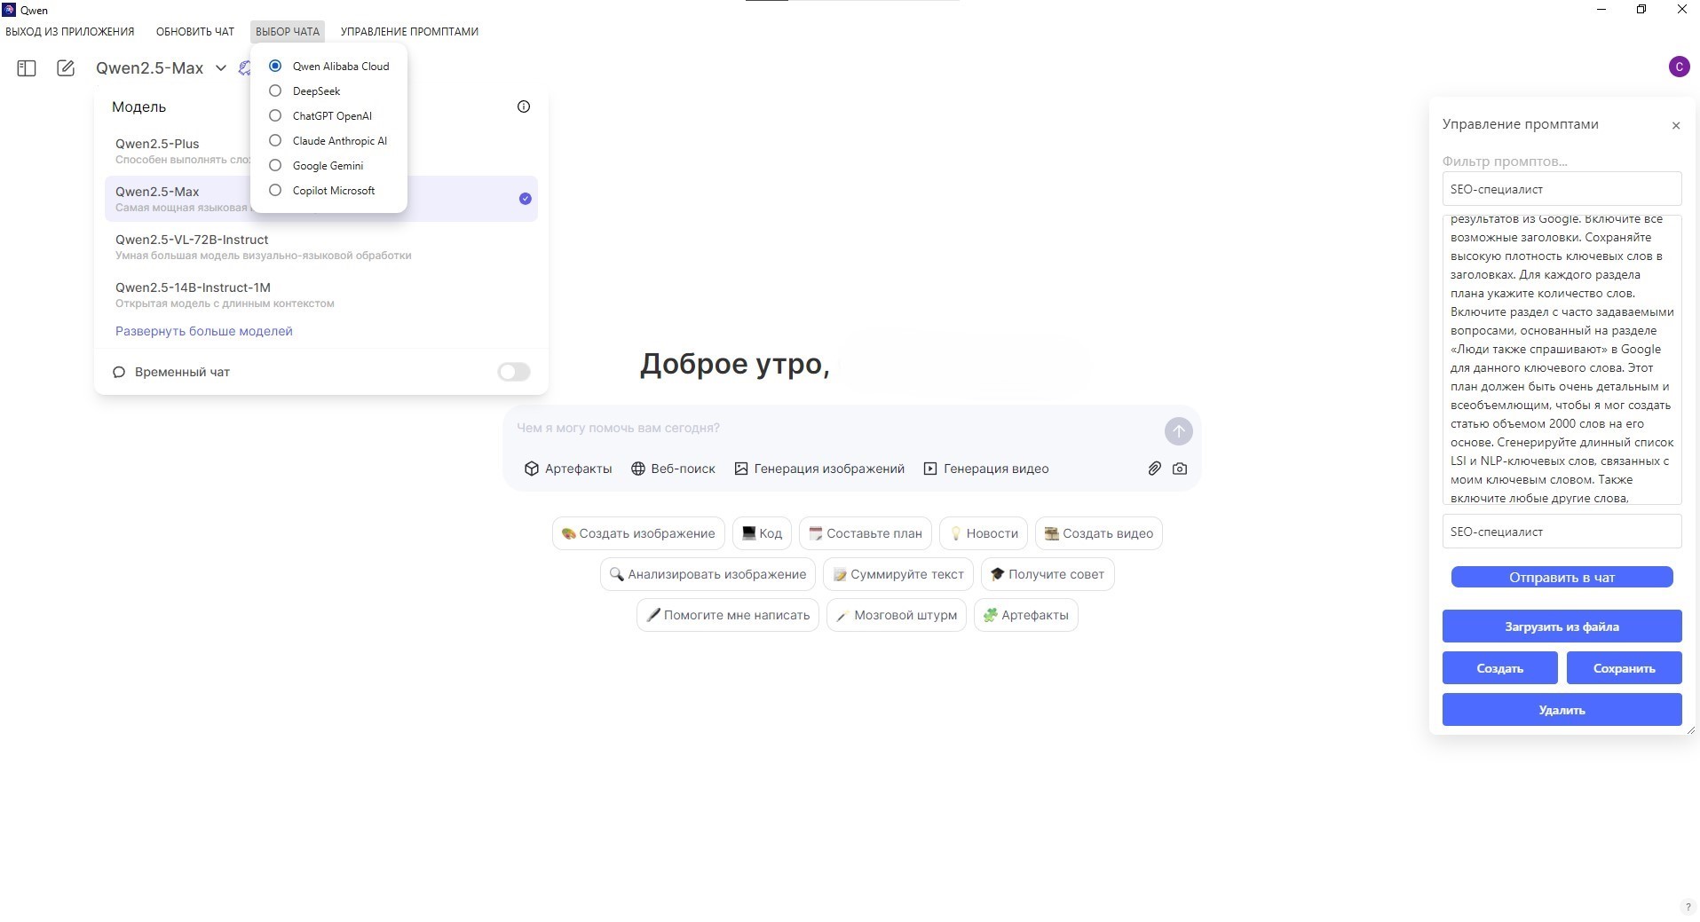The height and width of the screenshot is (922, 1700).
Task: Click the Создать изображение suggestion chip
Action: point(638,533)
